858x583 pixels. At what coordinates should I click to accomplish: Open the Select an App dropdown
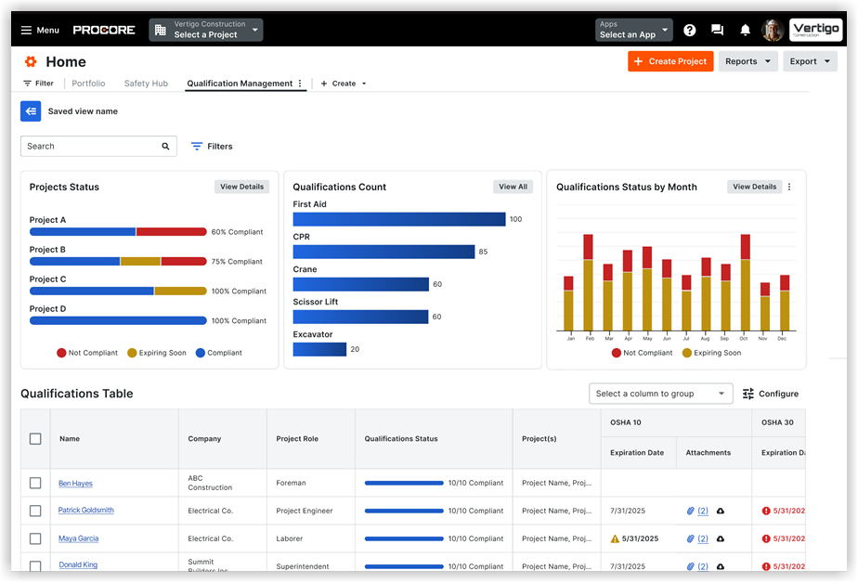click(x=632, y=30)
